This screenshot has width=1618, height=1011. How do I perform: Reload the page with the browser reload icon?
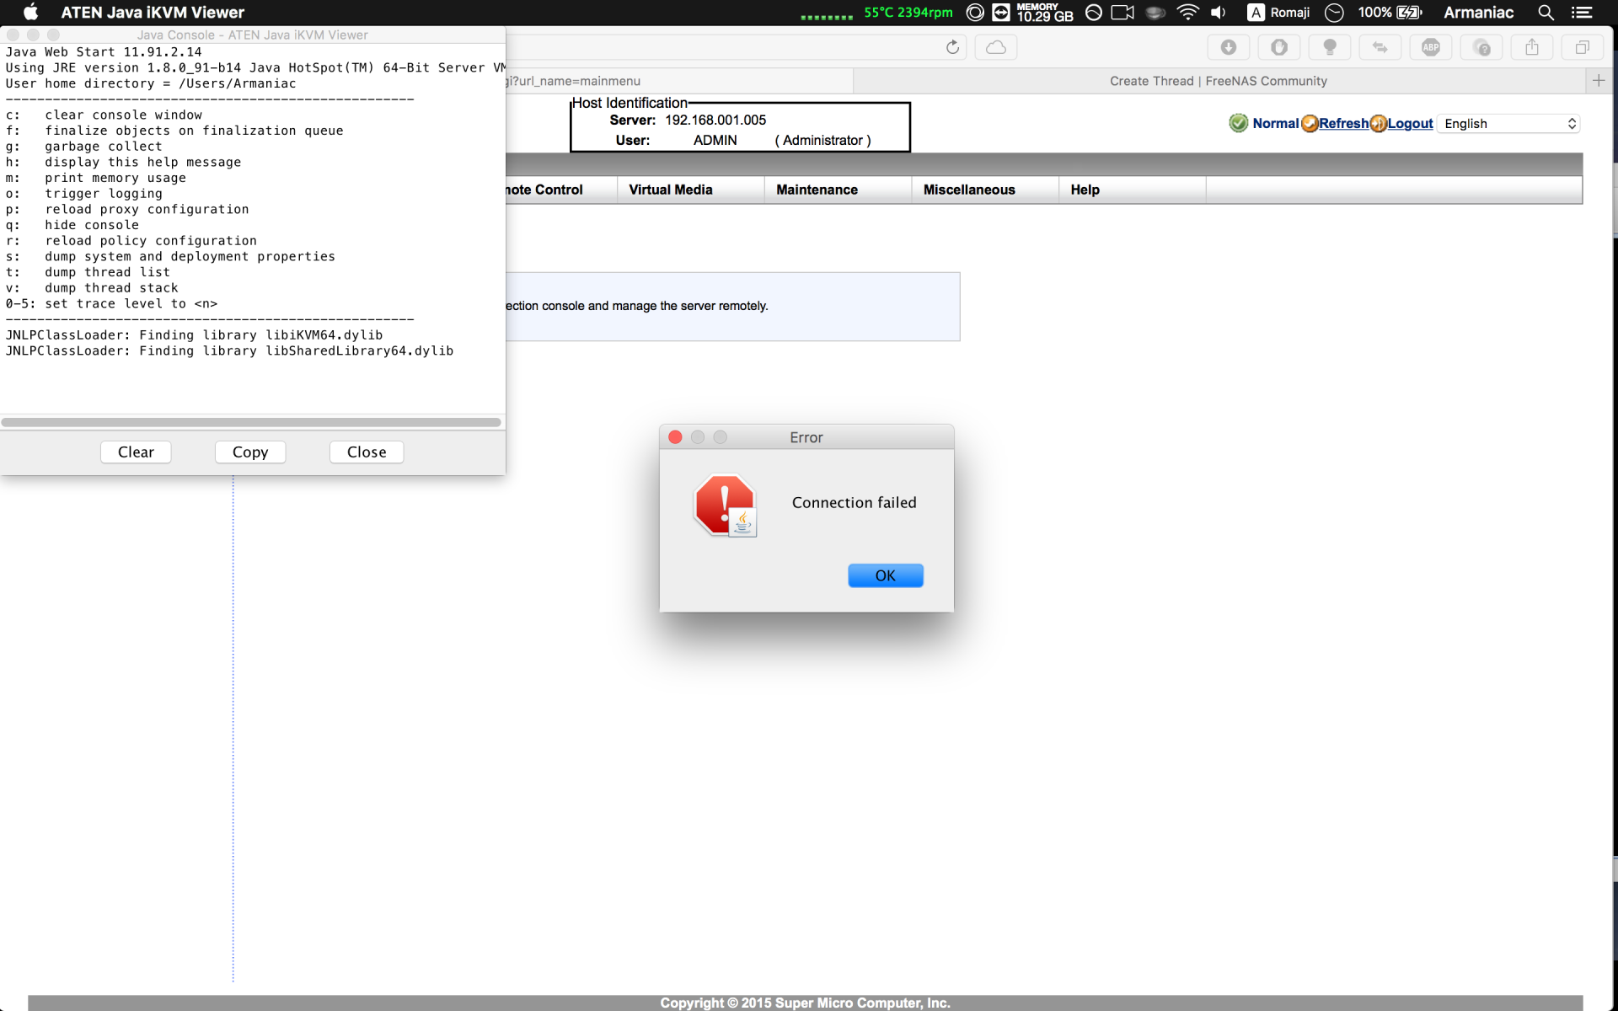tap(952, 47)
